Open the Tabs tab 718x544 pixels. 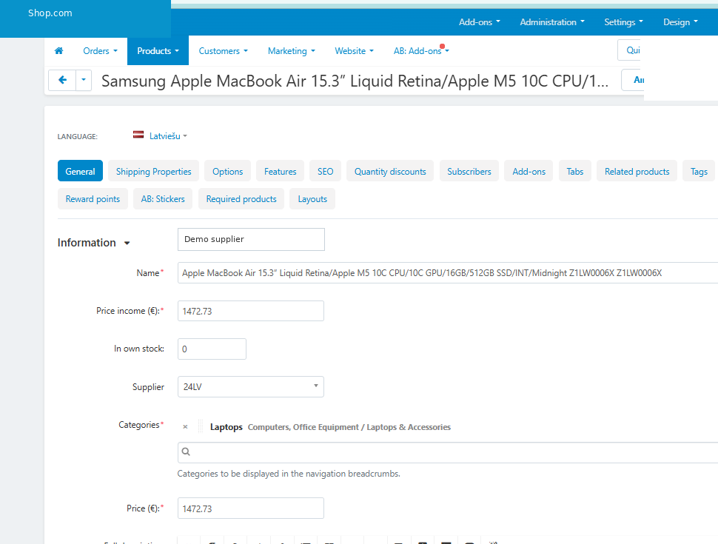click(x=574, y=171)
